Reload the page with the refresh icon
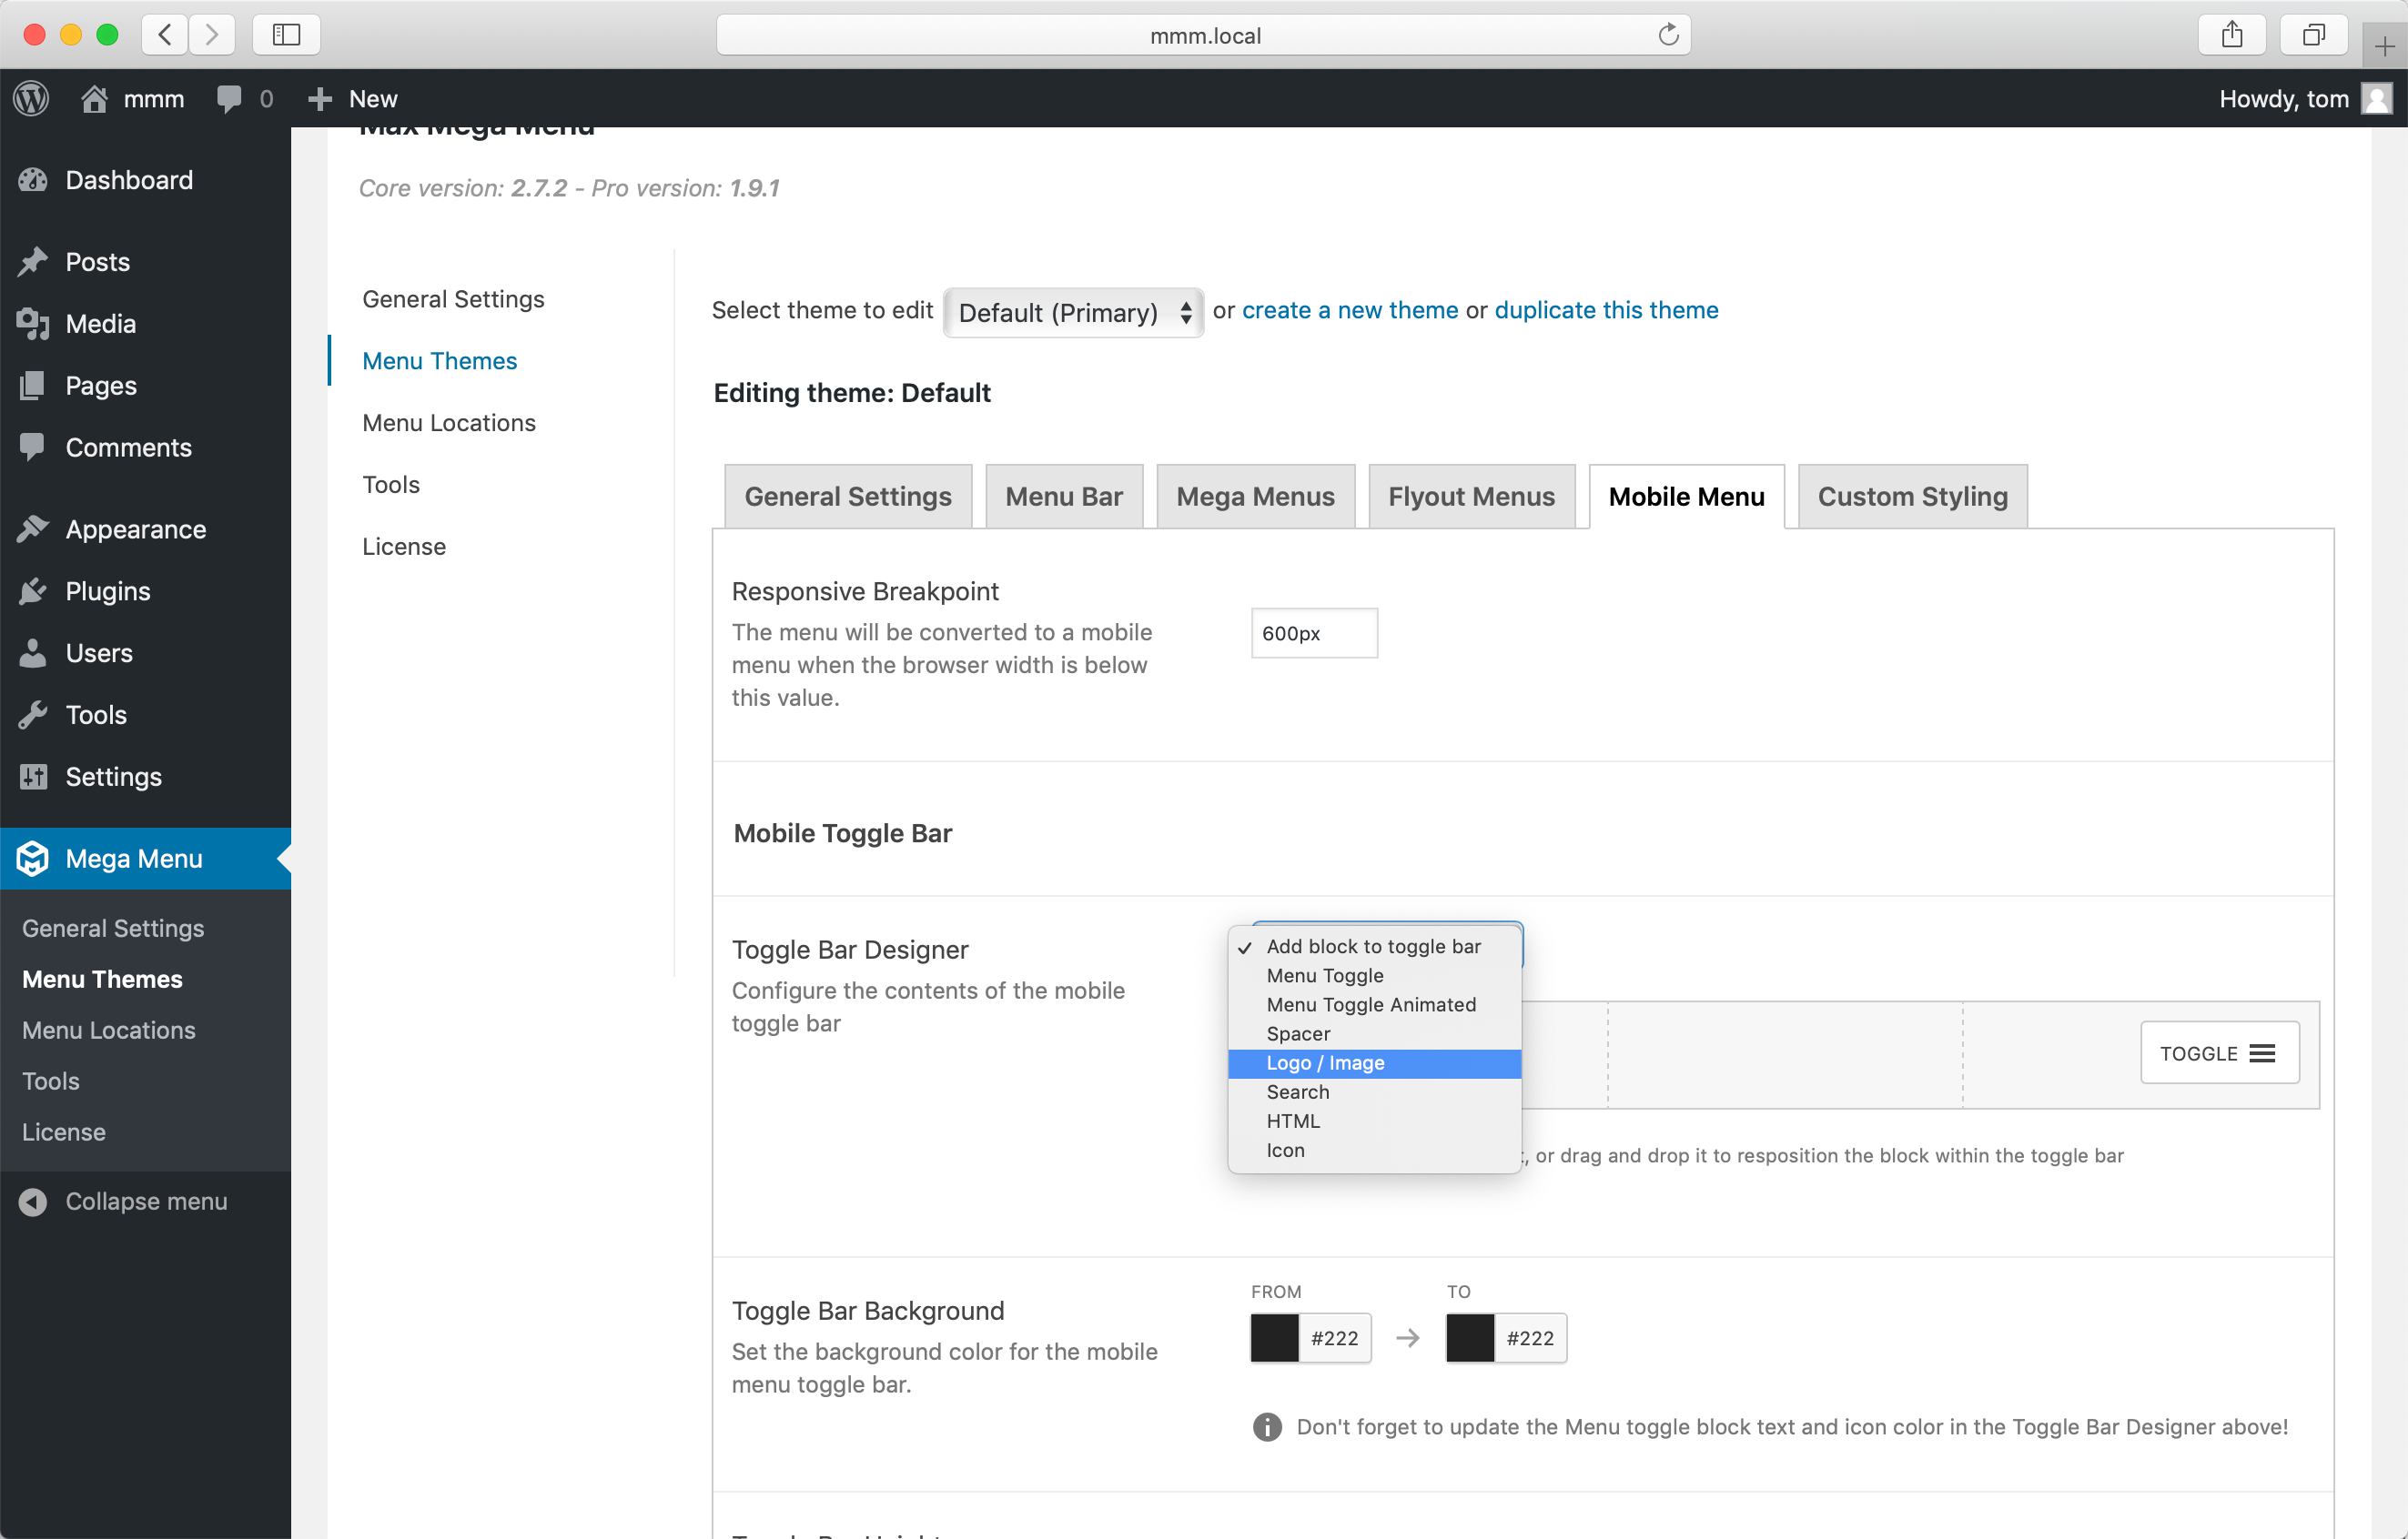This screenshot has width=2408, height=1539. tap(1667, 35)
